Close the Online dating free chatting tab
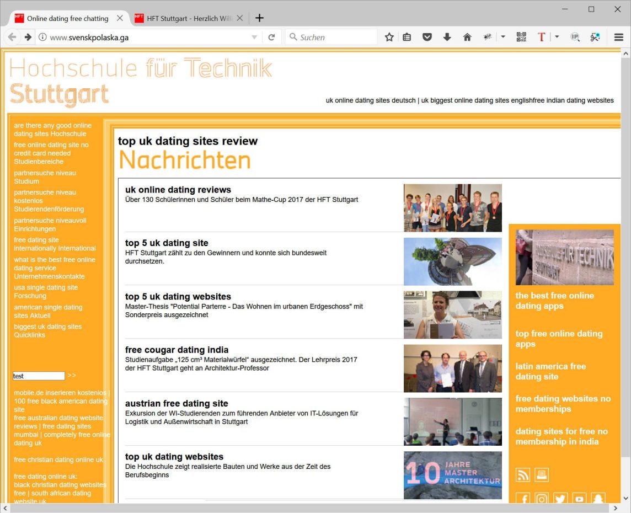The height and width of the screenshot is (513, 631). coord(120,18)
